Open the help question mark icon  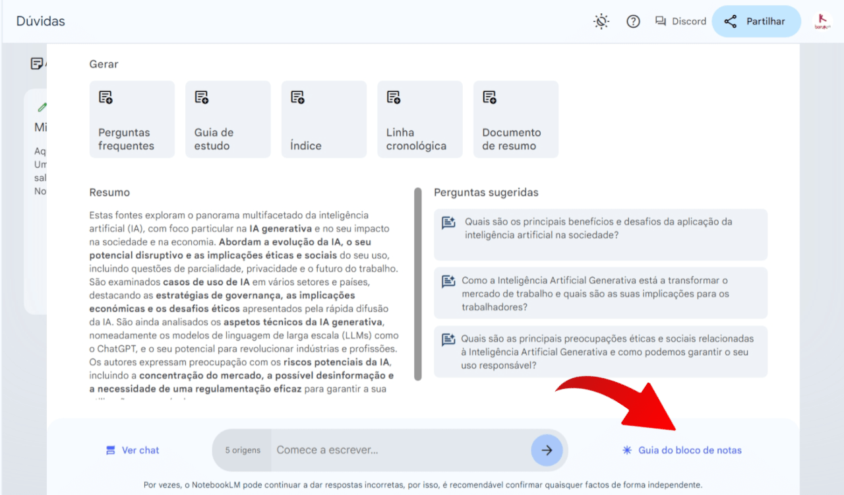click(633, 22)
